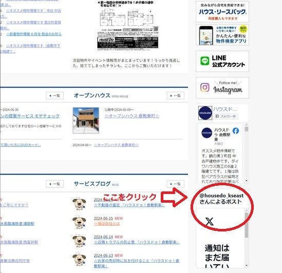Click the ハウス・リースバック banner
The height and width of the screenshot is (273, 282).
[222, 12]
